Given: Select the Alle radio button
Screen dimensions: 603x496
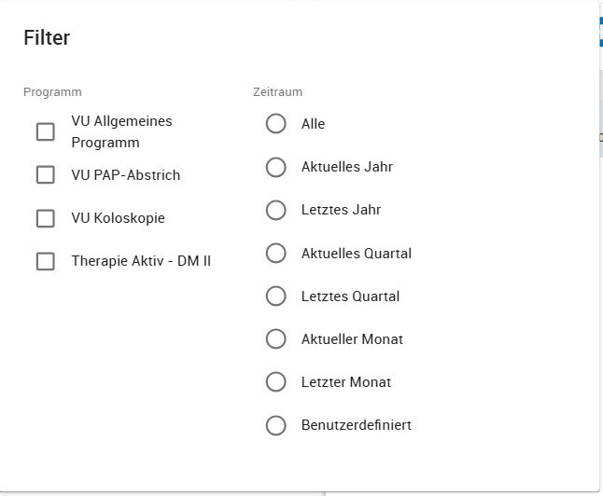Looking at the screenshot, I should point(275,124).
